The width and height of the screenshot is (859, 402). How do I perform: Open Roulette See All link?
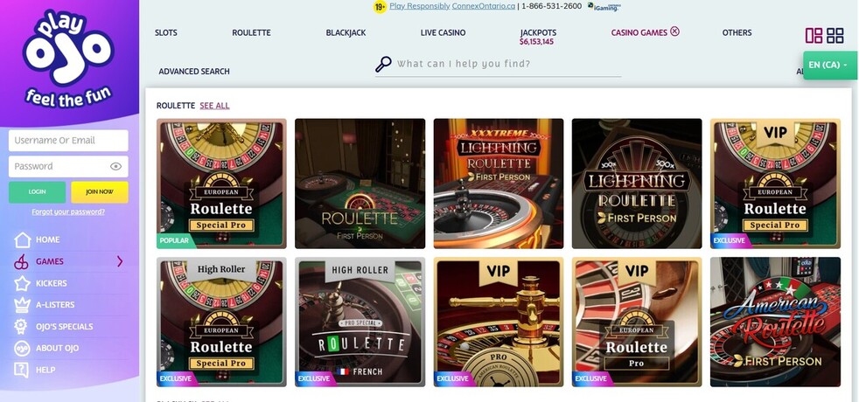click(x=215, y=106)
